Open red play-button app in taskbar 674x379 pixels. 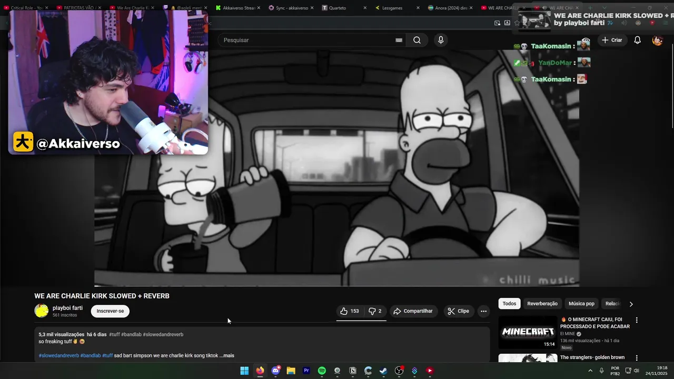coord(430,371)
